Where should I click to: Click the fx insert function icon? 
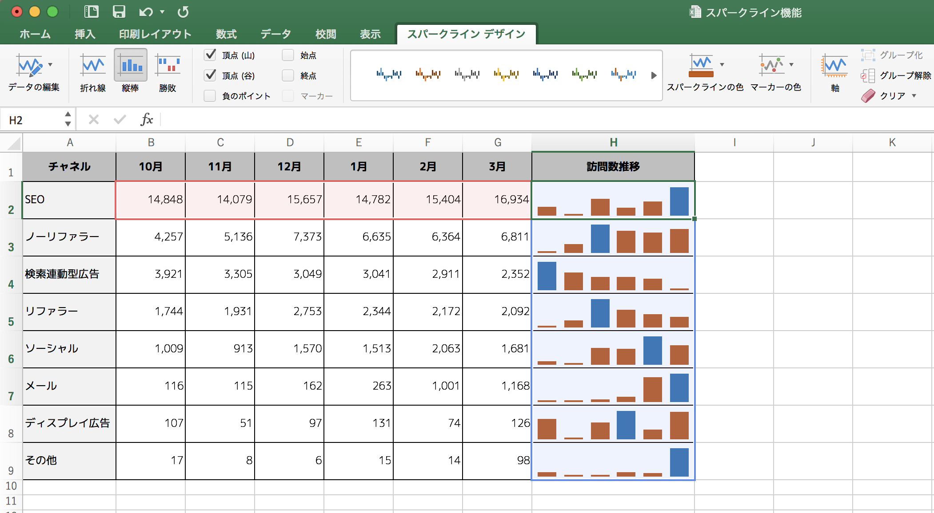click(146, 119)
